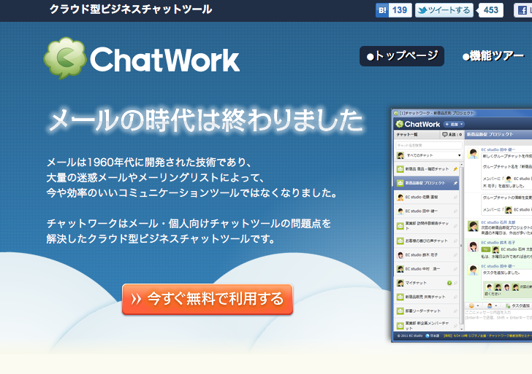Select the 部署リーダーチャット row
Screen dimensions: 532x374
[427, 311]
